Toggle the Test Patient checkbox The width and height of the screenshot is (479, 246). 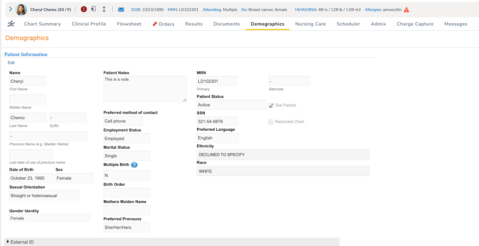pos(271,106)
